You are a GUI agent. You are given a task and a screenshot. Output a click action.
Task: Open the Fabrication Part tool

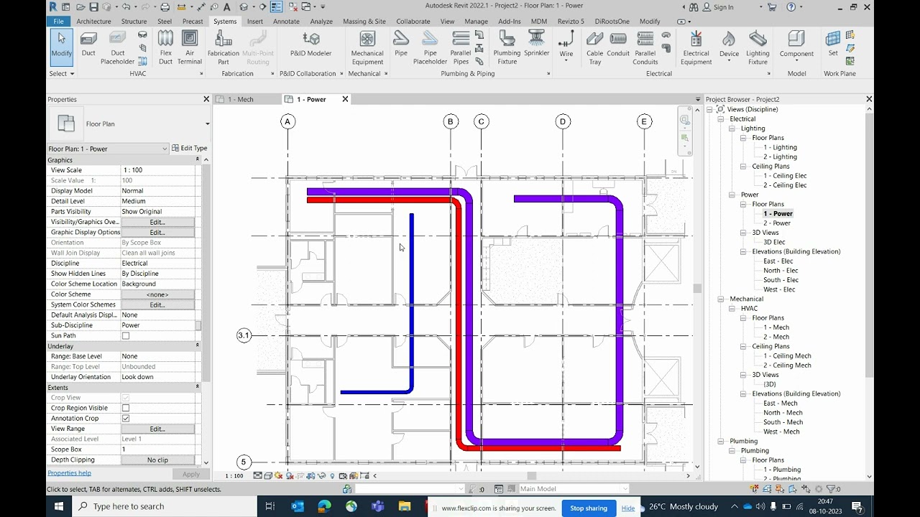[x=223, y=48]
